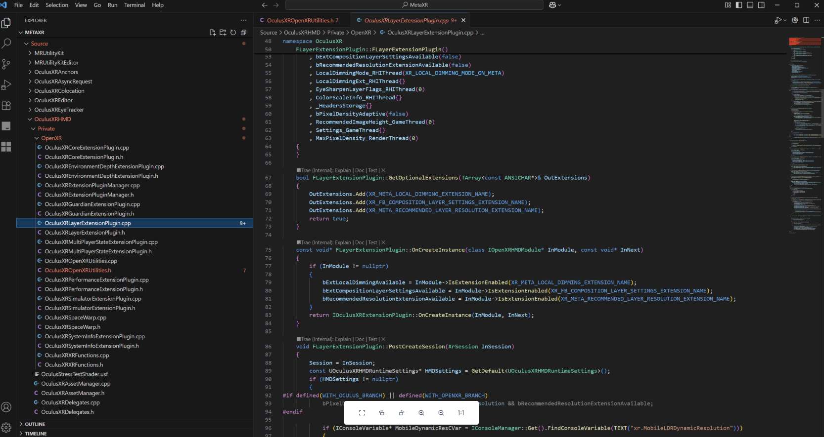Image resolution: width=824 pixels, height=437 pixels.
Task: Open the Extensions view
Action: click(6, 106)
